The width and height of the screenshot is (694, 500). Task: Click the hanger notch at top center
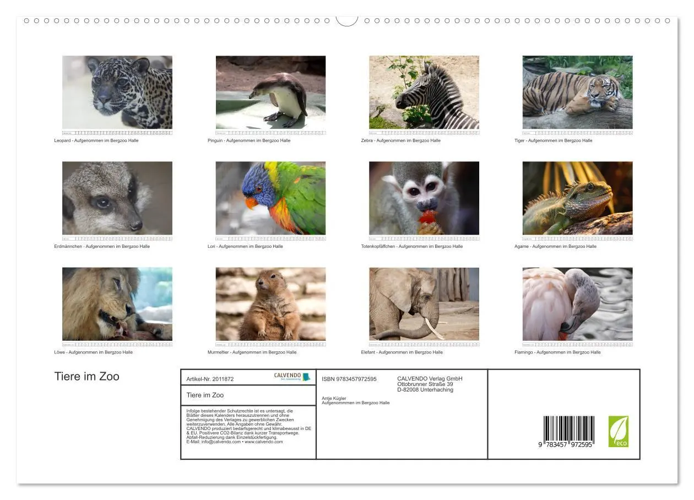tap(347, 21)
